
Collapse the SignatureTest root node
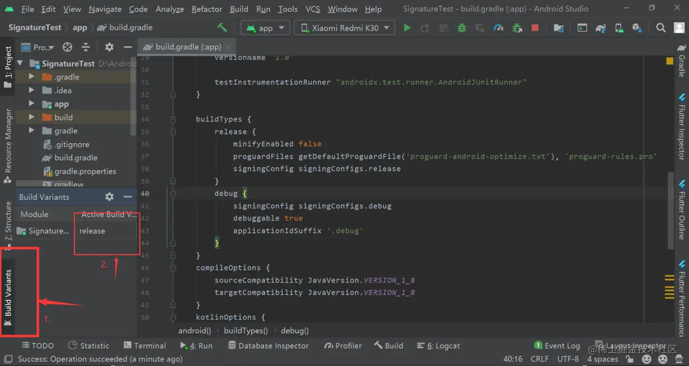pyautogui.click(x=21, y=63)
